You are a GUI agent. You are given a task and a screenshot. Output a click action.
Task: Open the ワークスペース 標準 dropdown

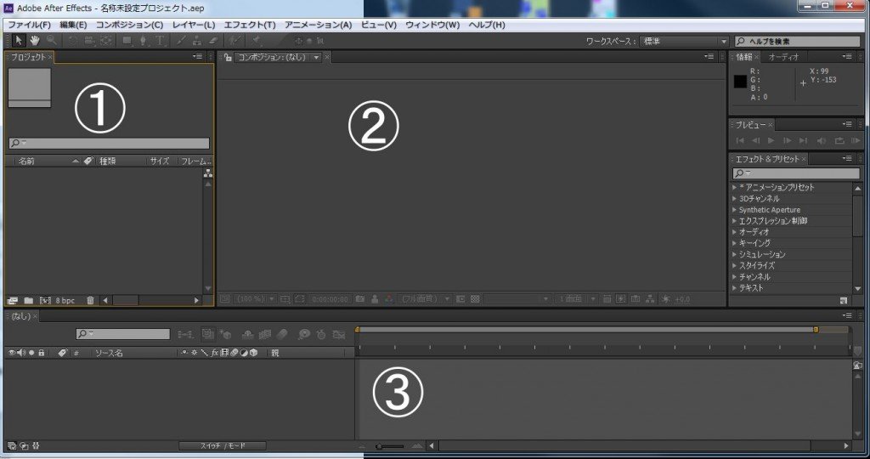(x=684, y=41)
